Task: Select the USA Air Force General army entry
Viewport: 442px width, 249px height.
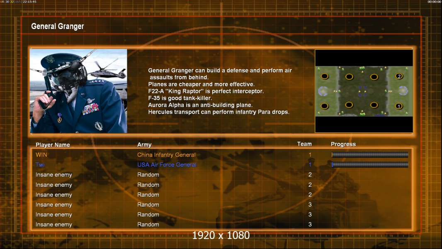Action: [167, 165]
